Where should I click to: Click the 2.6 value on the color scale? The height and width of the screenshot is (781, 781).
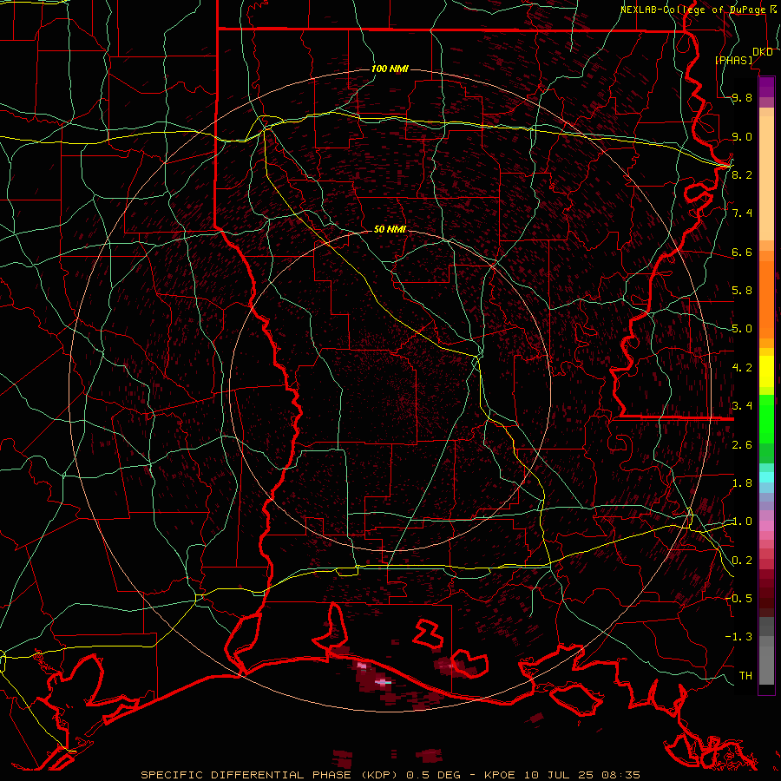click(x=742, y=445)
